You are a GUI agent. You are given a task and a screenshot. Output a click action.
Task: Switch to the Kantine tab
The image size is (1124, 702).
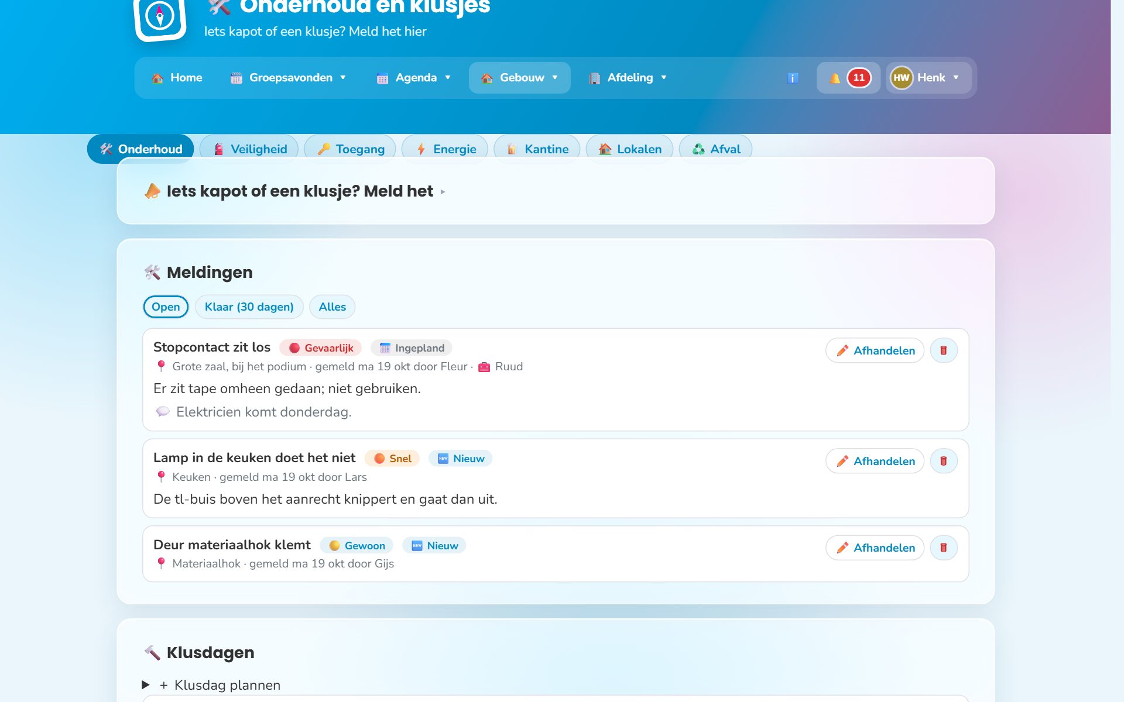(x=537, y=149)
